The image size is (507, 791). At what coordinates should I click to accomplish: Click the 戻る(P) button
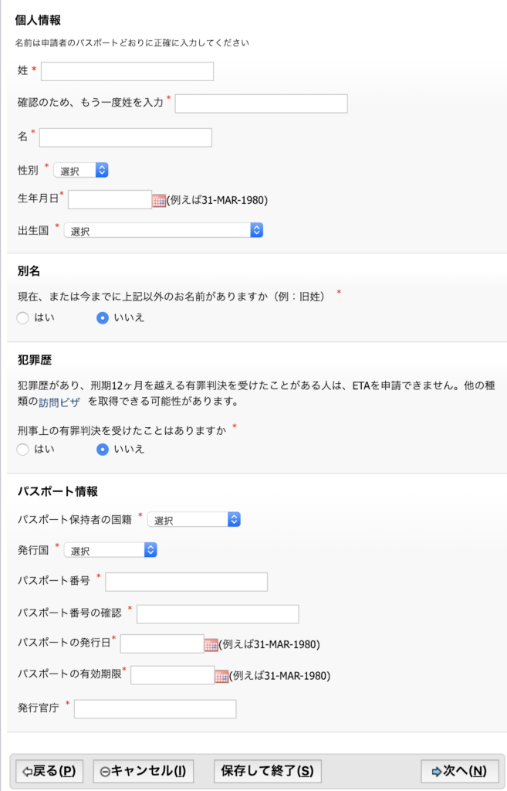pyautogui.click(x=49, y=772)
